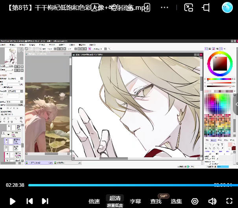Skip to the previous video
This screenshot has height=208, width=238.
tap(30, 201)
